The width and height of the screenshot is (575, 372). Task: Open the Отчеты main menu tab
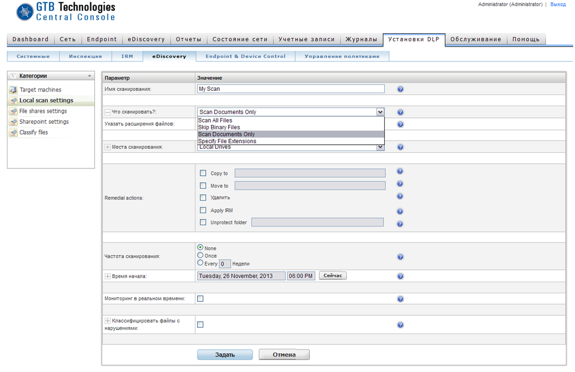[x=188, y=40]
